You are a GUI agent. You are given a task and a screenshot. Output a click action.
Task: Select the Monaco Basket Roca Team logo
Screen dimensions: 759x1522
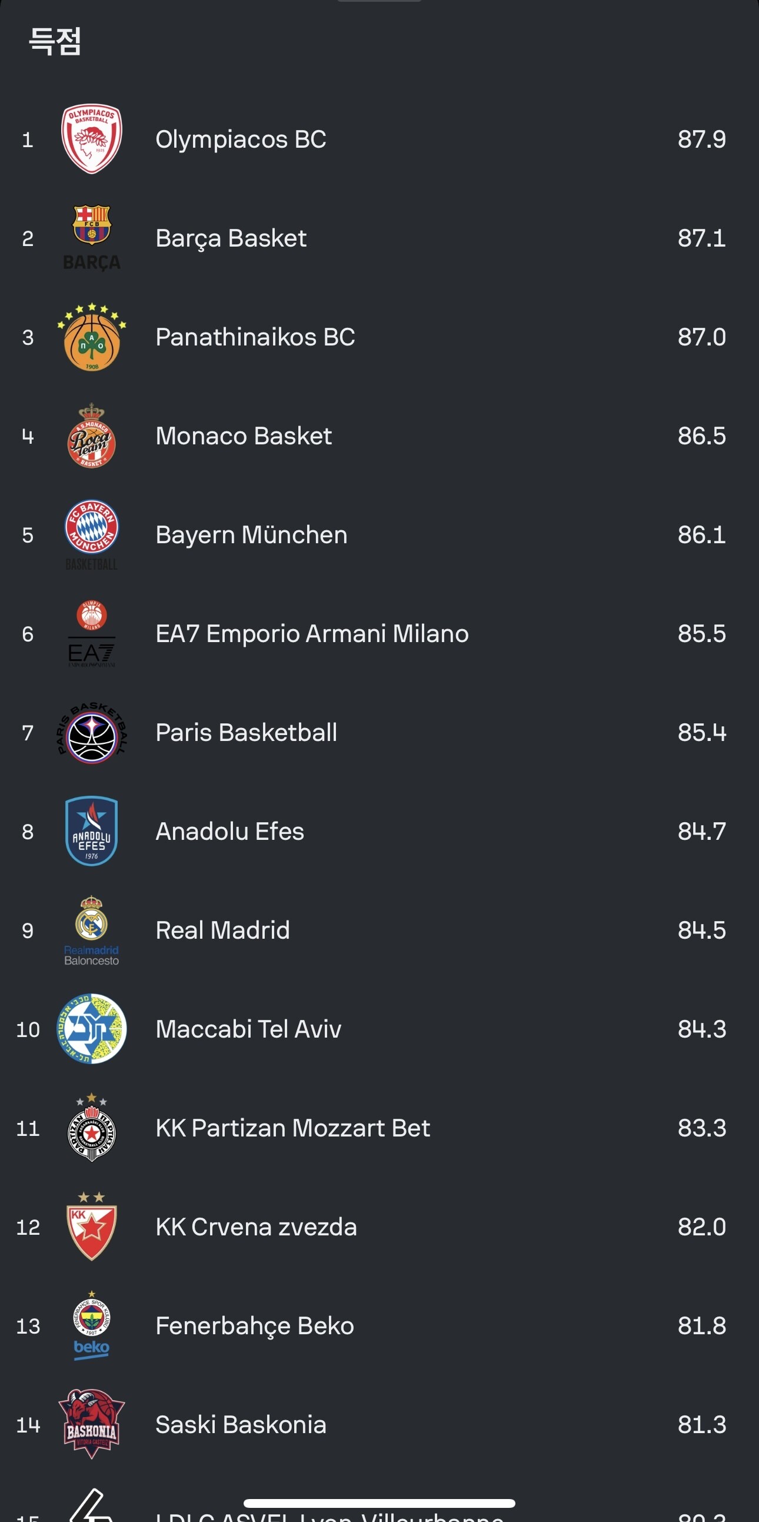point(92,436)
